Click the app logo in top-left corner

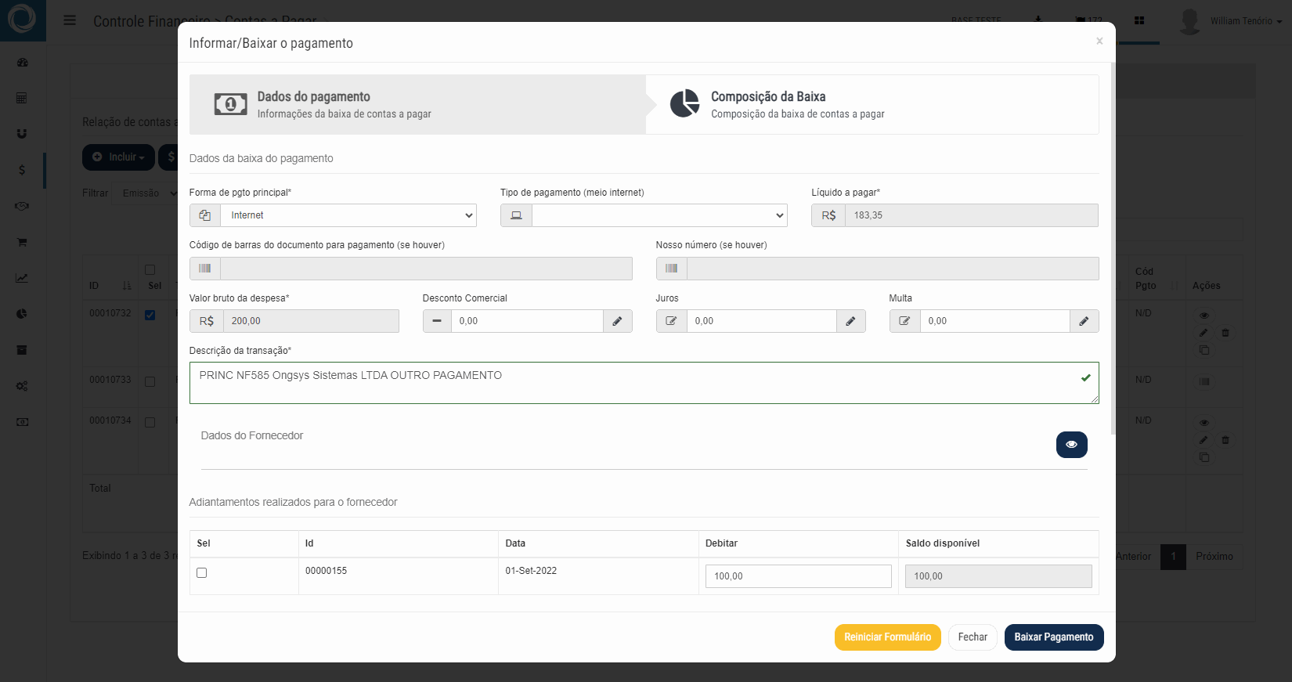[22, 19]
